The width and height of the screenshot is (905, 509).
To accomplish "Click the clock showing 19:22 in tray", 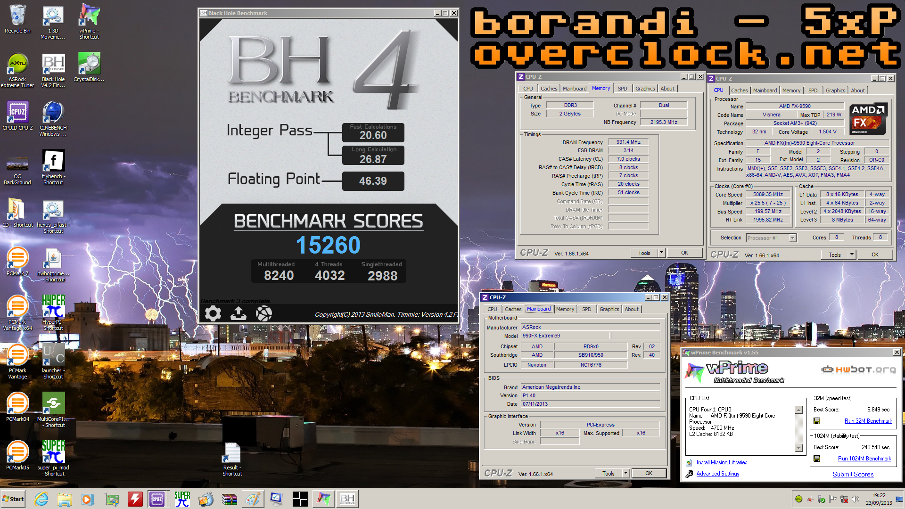I will point(879,495).
